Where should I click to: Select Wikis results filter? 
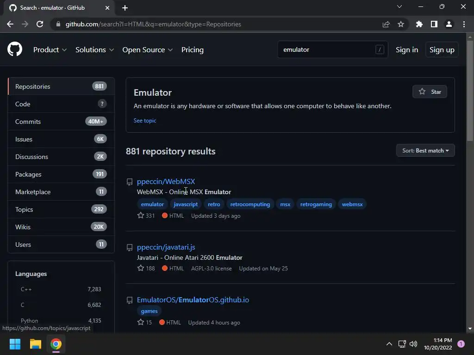61,226
